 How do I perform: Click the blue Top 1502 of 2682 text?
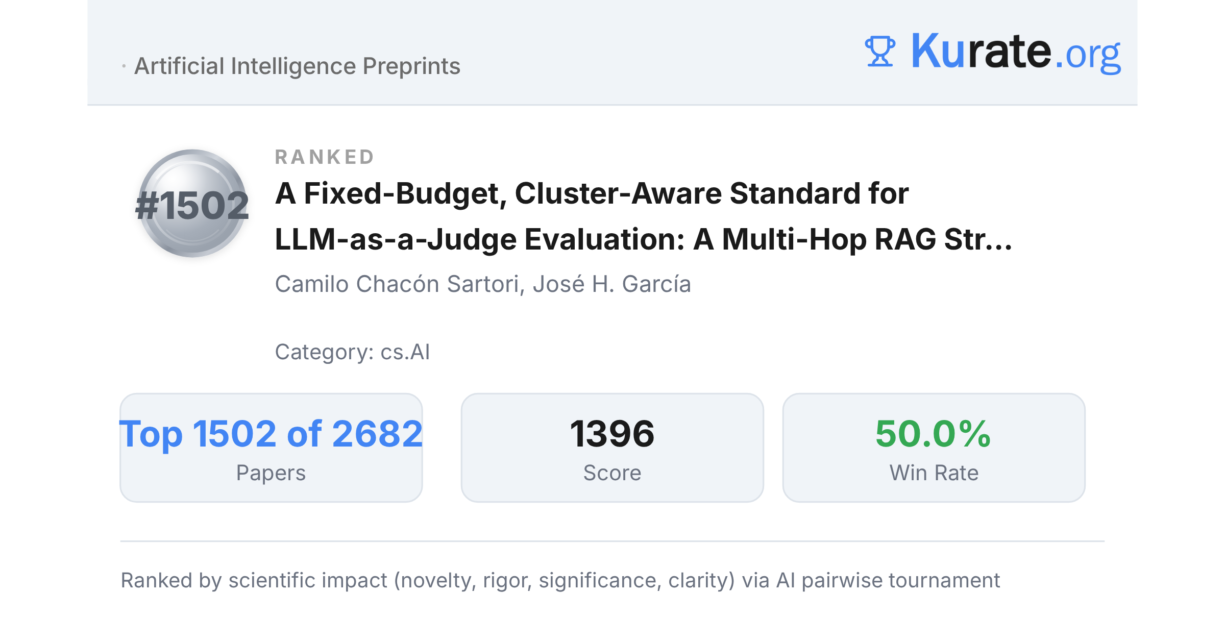tap(271, 434)
